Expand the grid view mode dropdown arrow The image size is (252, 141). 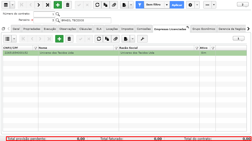coord(12,5)
